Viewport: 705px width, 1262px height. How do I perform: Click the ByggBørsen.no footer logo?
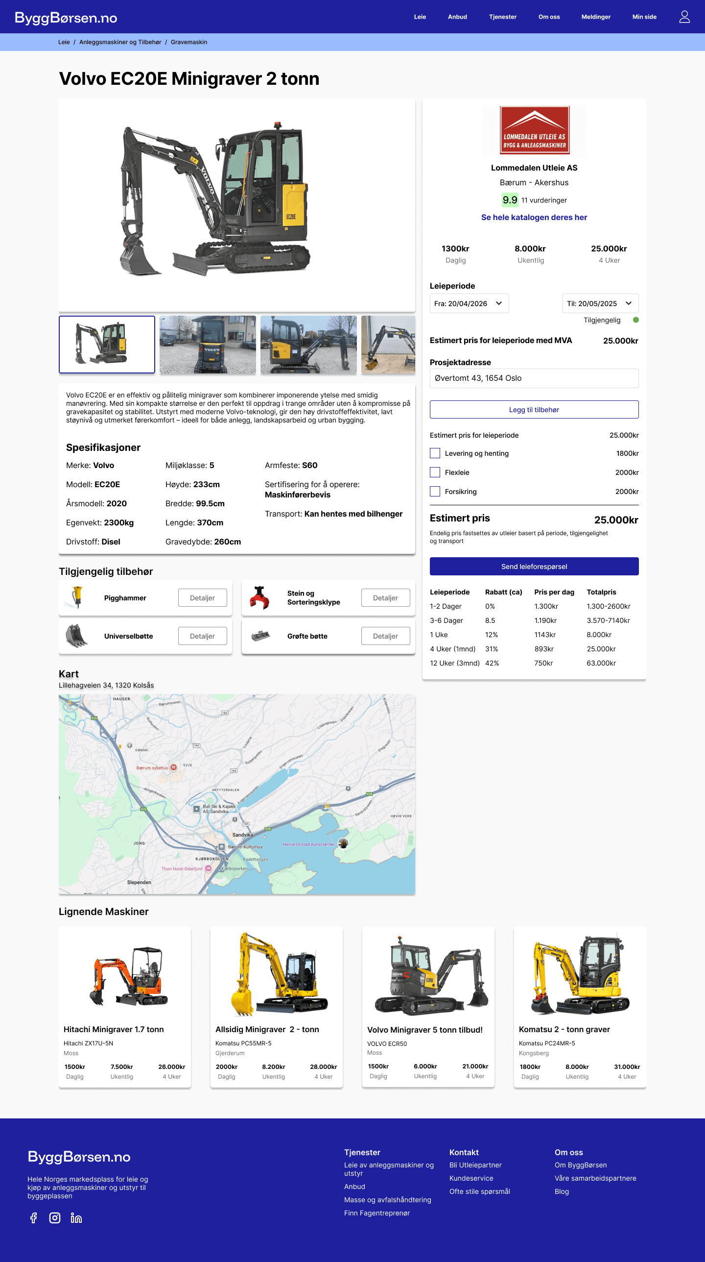(79, 1157)
